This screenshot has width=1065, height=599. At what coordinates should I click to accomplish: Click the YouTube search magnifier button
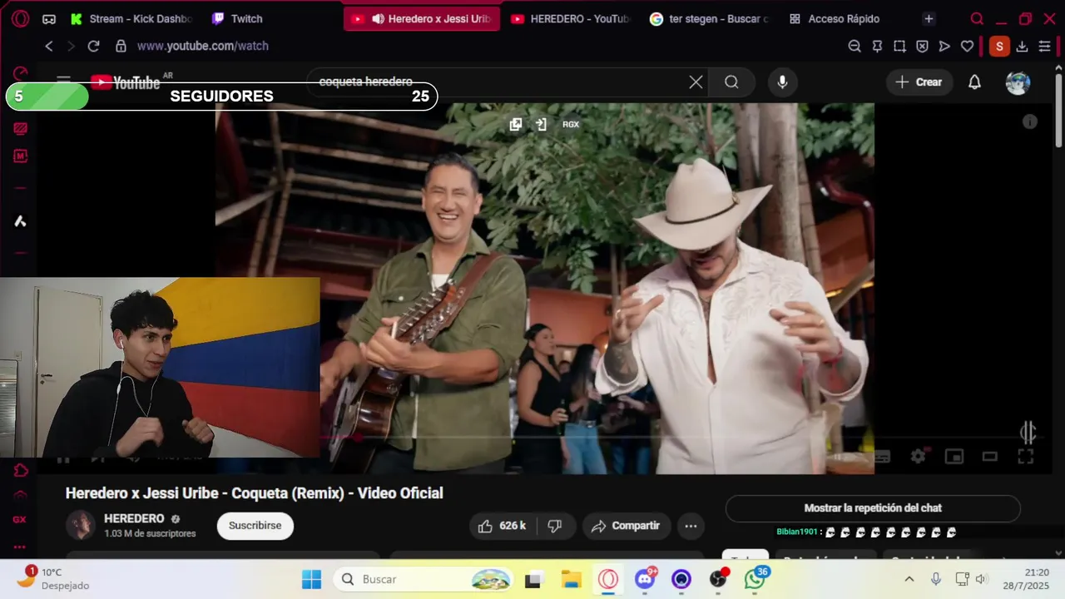coord(731,82)
